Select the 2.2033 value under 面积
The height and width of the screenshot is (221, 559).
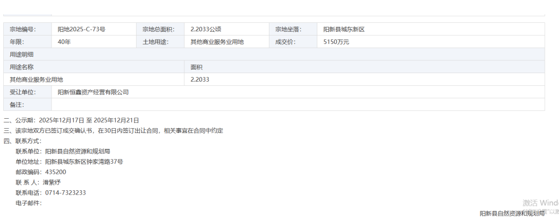click(x=200, y=79)
